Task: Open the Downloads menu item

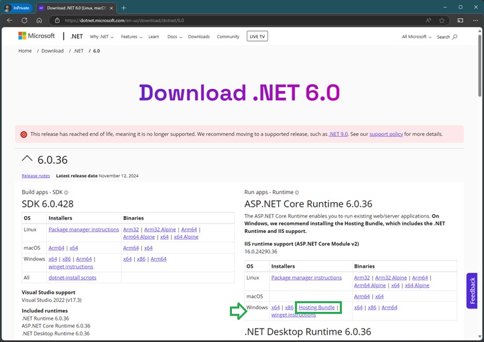Action: pyautogui.click(x=199, y=37)
